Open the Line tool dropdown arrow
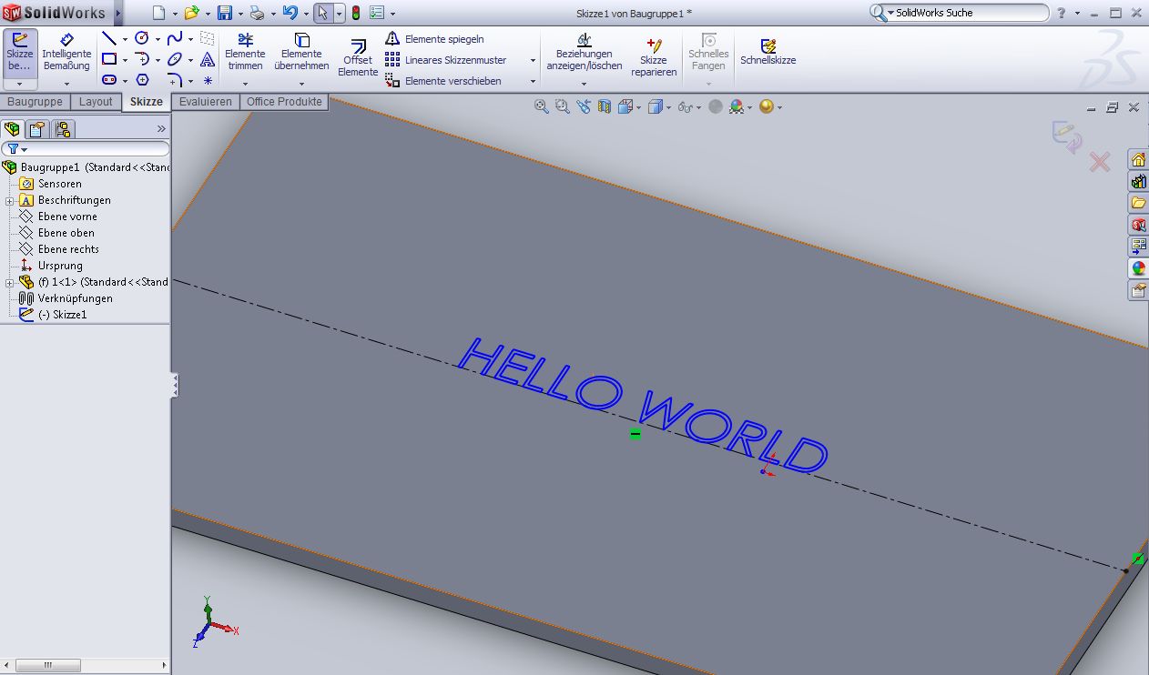Screen dimensions: 1149x675 click(x=125, y=39)
